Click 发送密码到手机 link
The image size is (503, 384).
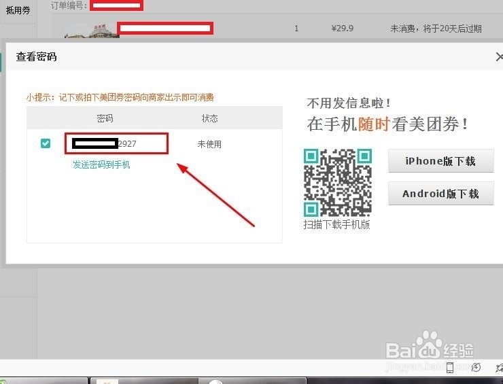[101, 165]
